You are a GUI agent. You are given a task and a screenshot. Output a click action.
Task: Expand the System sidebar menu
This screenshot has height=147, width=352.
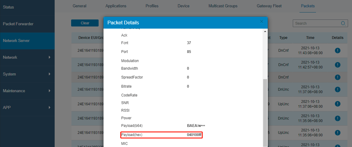[27, 74]
